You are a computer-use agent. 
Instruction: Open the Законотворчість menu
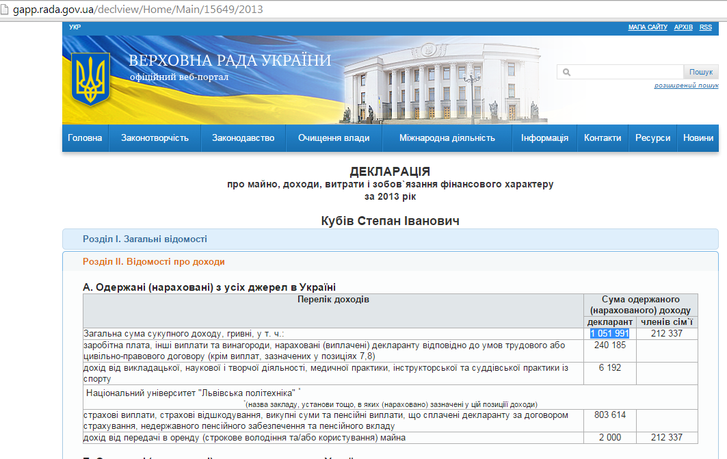pyautogui.click(x=155, y=137)
